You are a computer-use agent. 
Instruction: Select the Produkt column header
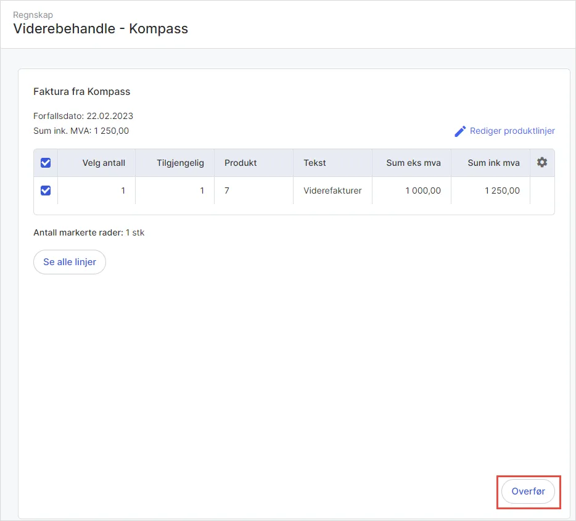pyautogui.click(x=241, y=163)
